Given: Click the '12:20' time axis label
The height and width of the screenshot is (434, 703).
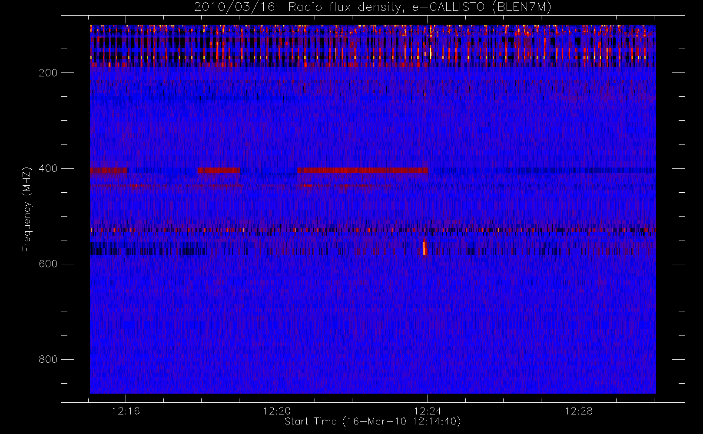Looking at the screenshot, I should (277, 411).
